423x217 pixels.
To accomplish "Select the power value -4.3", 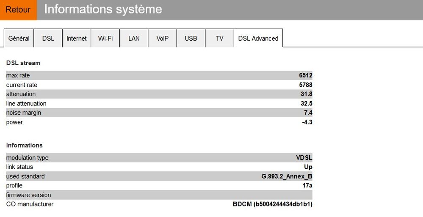I will click(307, 122).
